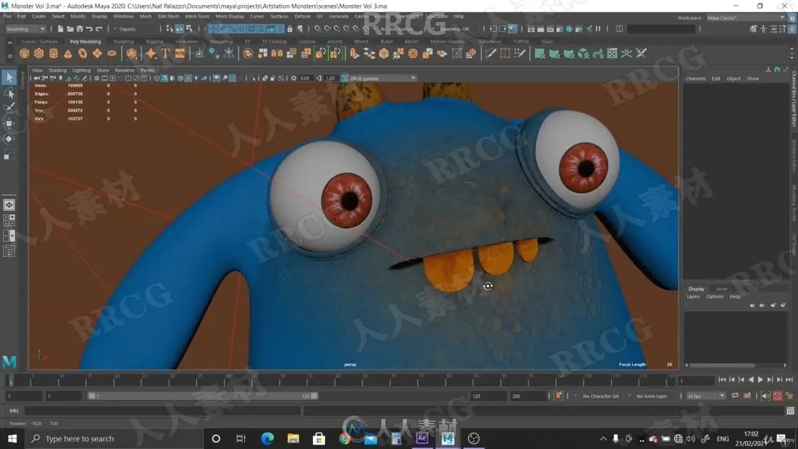This screenshot has height=449, width=798.
Task: Click the Save Scene icon
Action: pos(79,29)
